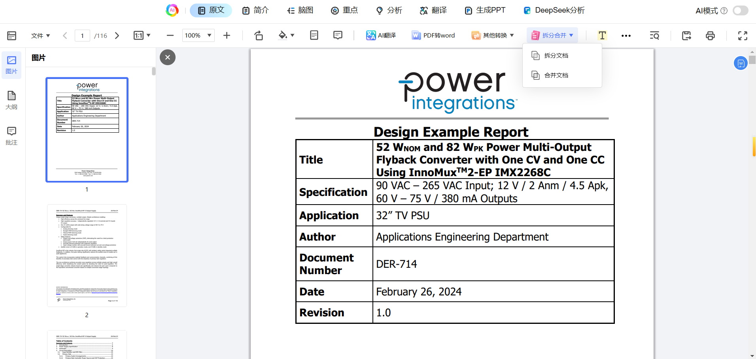Click the thumbnail panel scrollbar handle
Screen dimensions: 756x359
[154, 71]
